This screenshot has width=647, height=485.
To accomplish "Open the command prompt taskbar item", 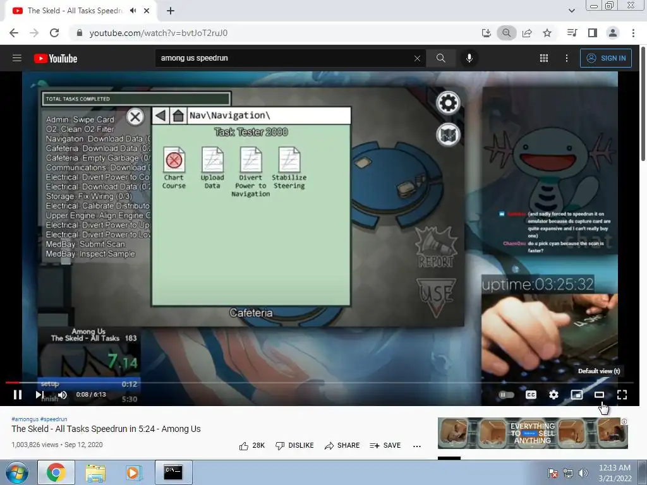I will click(x=173, y=472).
